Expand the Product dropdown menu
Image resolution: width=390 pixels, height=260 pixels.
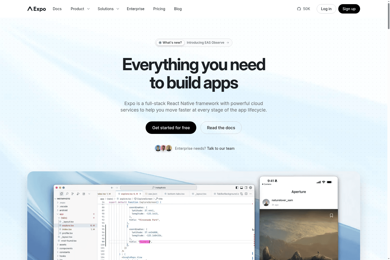pyautogui.click(x=80, y=9)
